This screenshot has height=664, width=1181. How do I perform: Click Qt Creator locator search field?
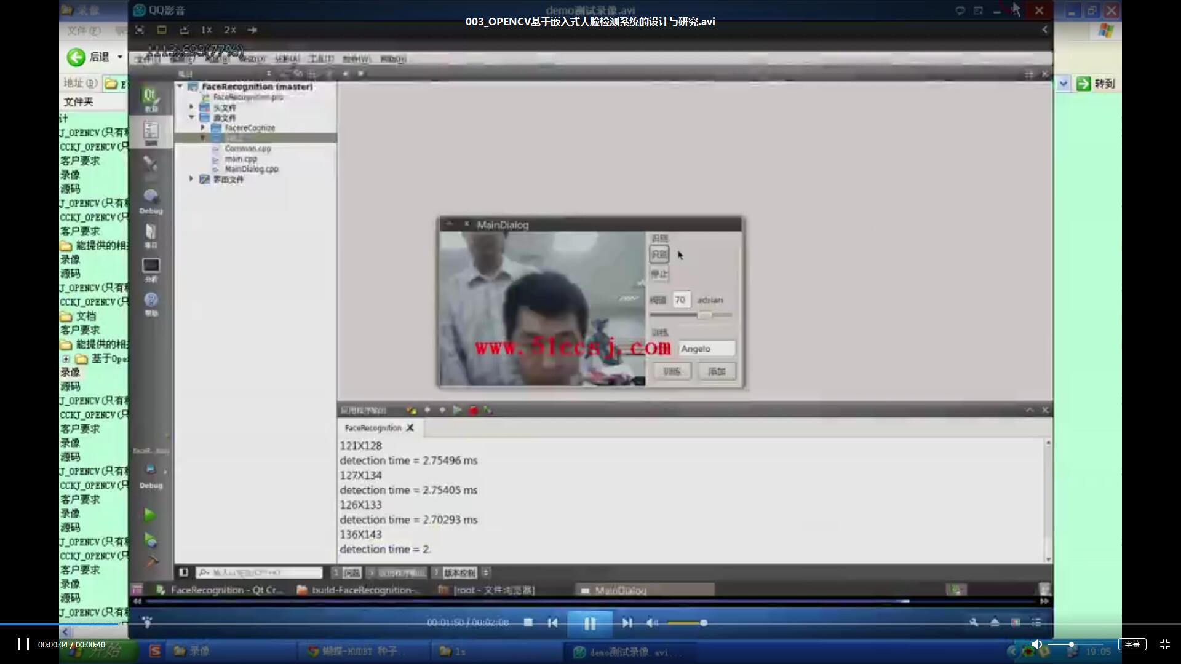pyautogui.click(x=259, y=573)
